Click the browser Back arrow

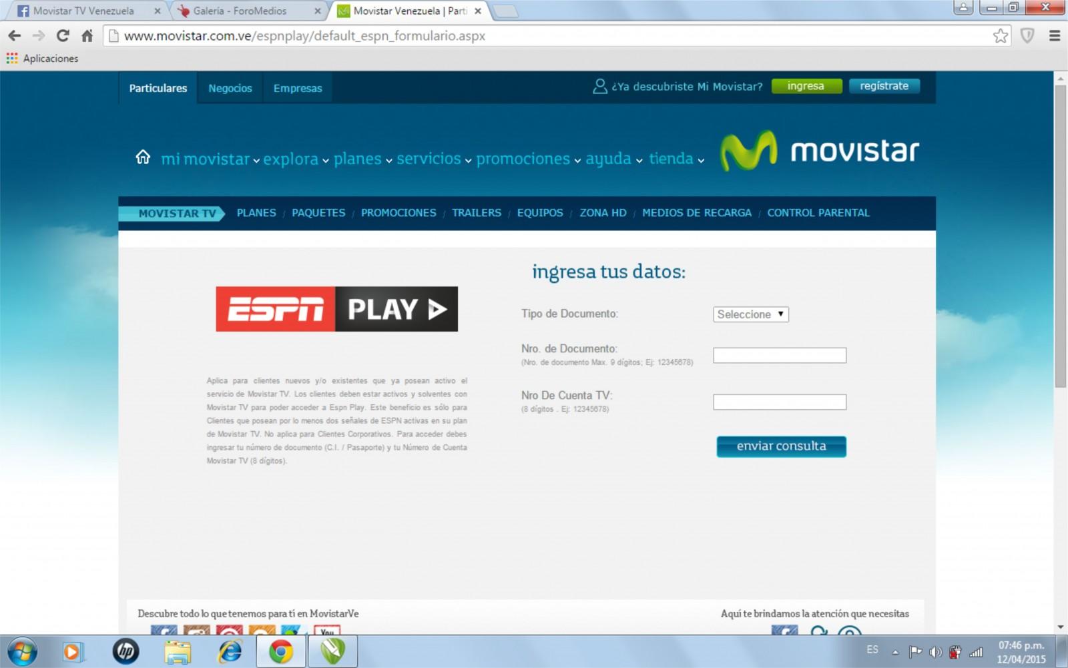point(14,36)
